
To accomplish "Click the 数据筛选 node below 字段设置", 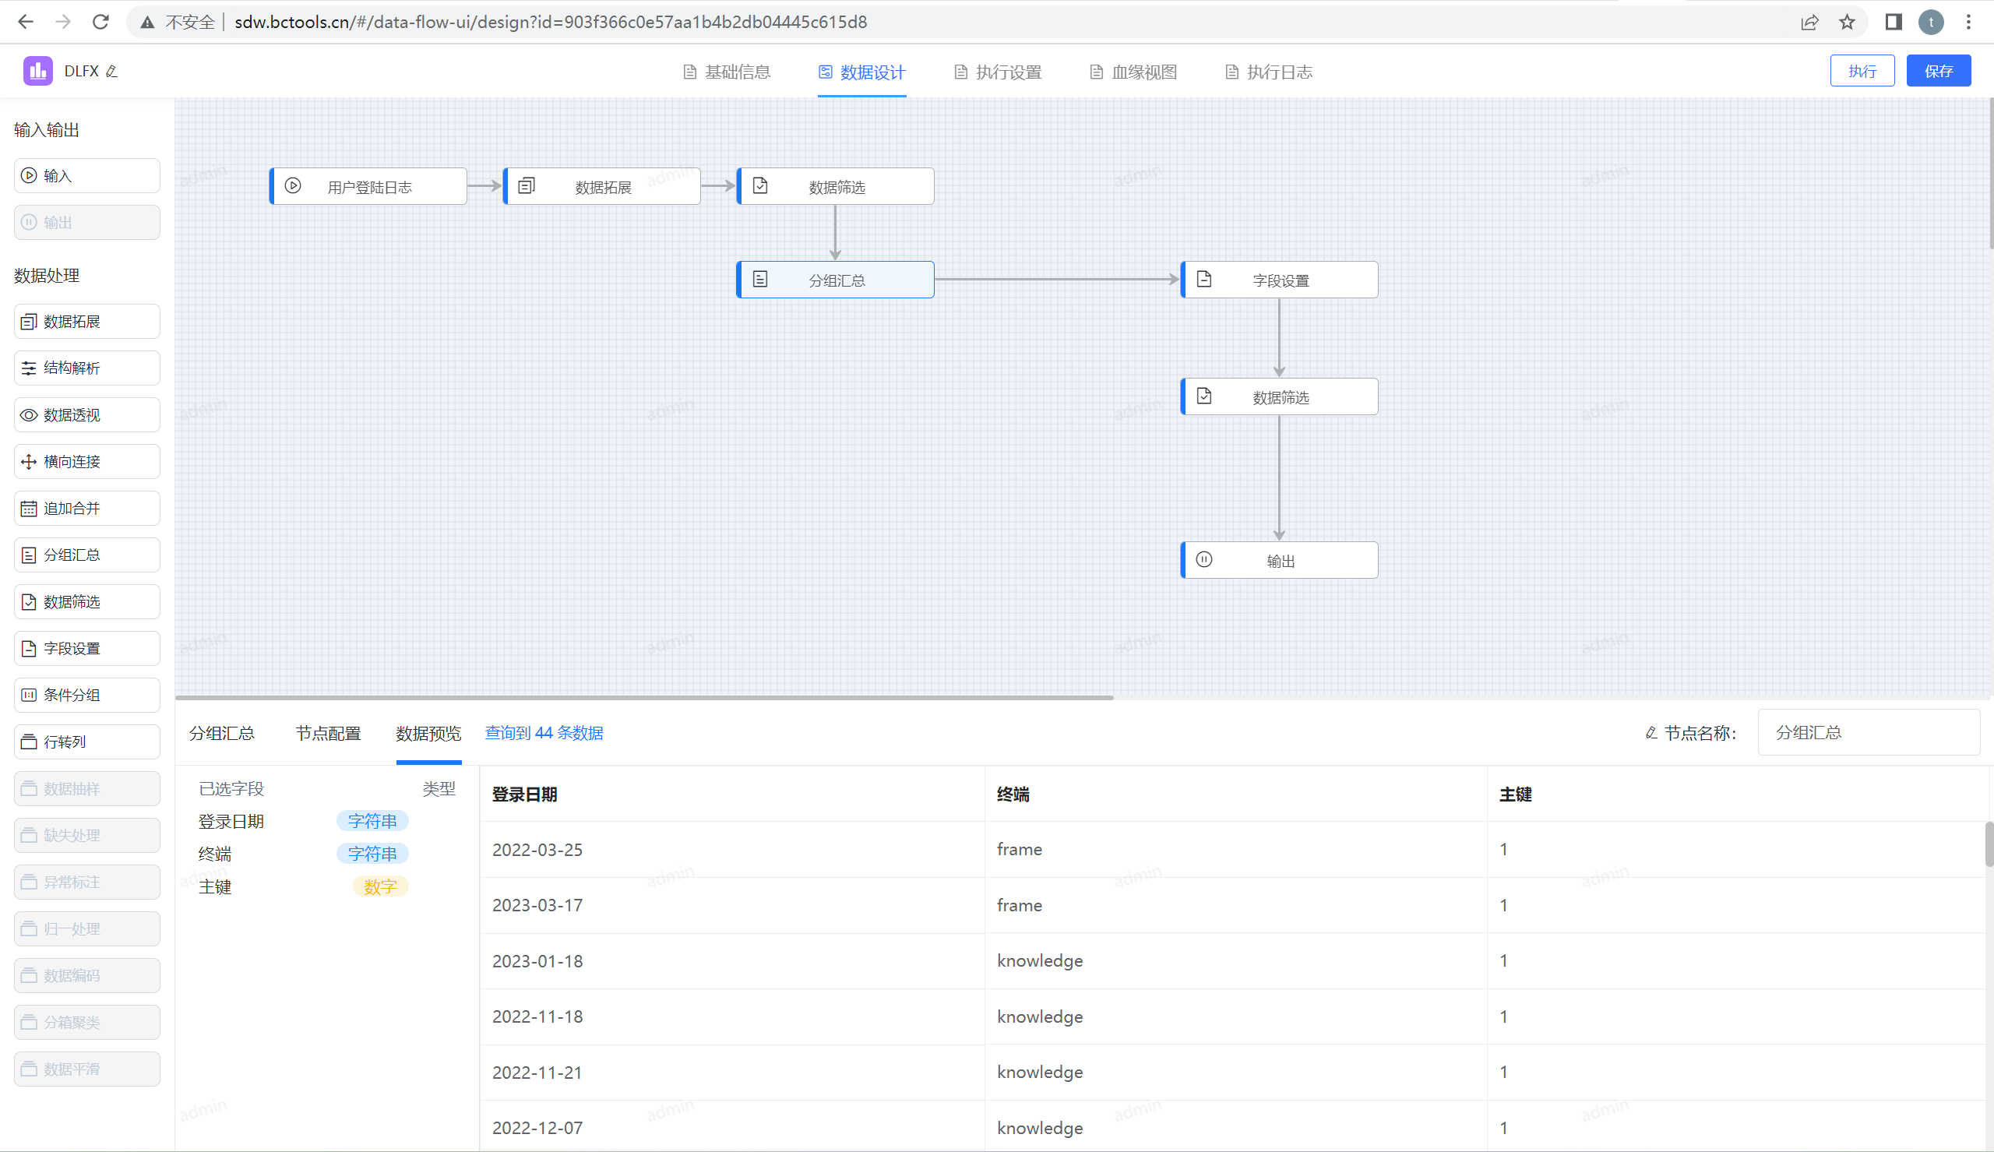I will click(x=1279, y=396).
